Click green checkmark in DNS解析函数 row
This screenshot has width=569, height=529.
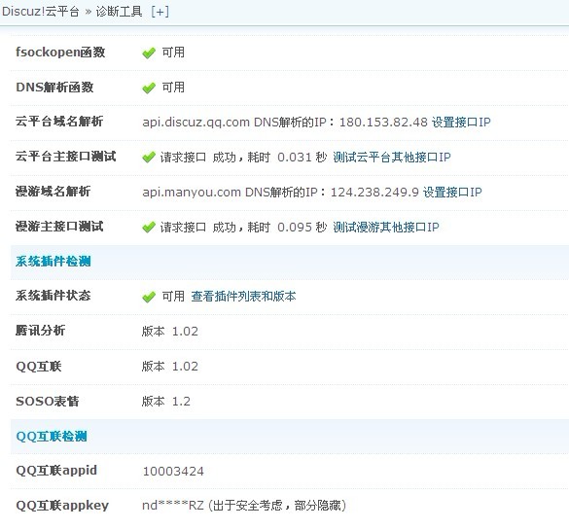point(149,88)
